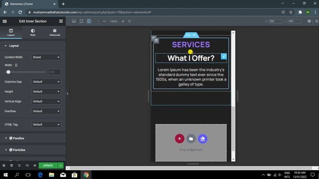Image resolution: width=319 pixels, height=179 pixels.
Task: Expand the Particles section
Action: point(33,150)
